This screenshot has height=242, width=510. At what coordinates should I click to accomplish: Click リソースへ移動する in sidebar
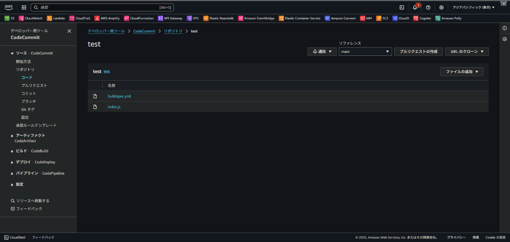point(30,201)
